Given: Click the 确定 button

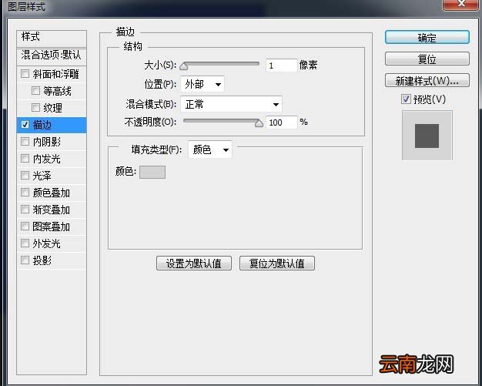Looking at the screenshot, I should point(427,38).
